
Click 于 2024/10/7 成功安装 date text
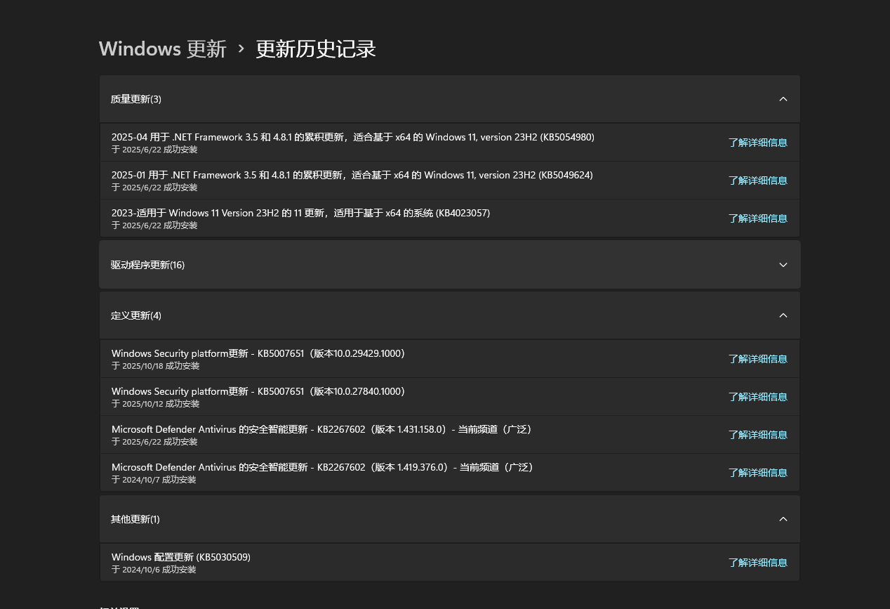pyautogui.click(x=154, y=480)
